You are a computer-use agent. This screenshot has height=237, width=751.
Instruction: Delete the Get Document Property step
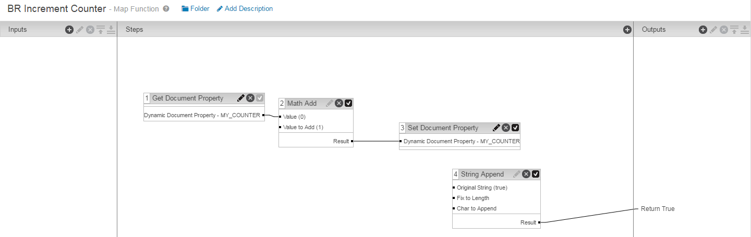click(x=250, y=98)
